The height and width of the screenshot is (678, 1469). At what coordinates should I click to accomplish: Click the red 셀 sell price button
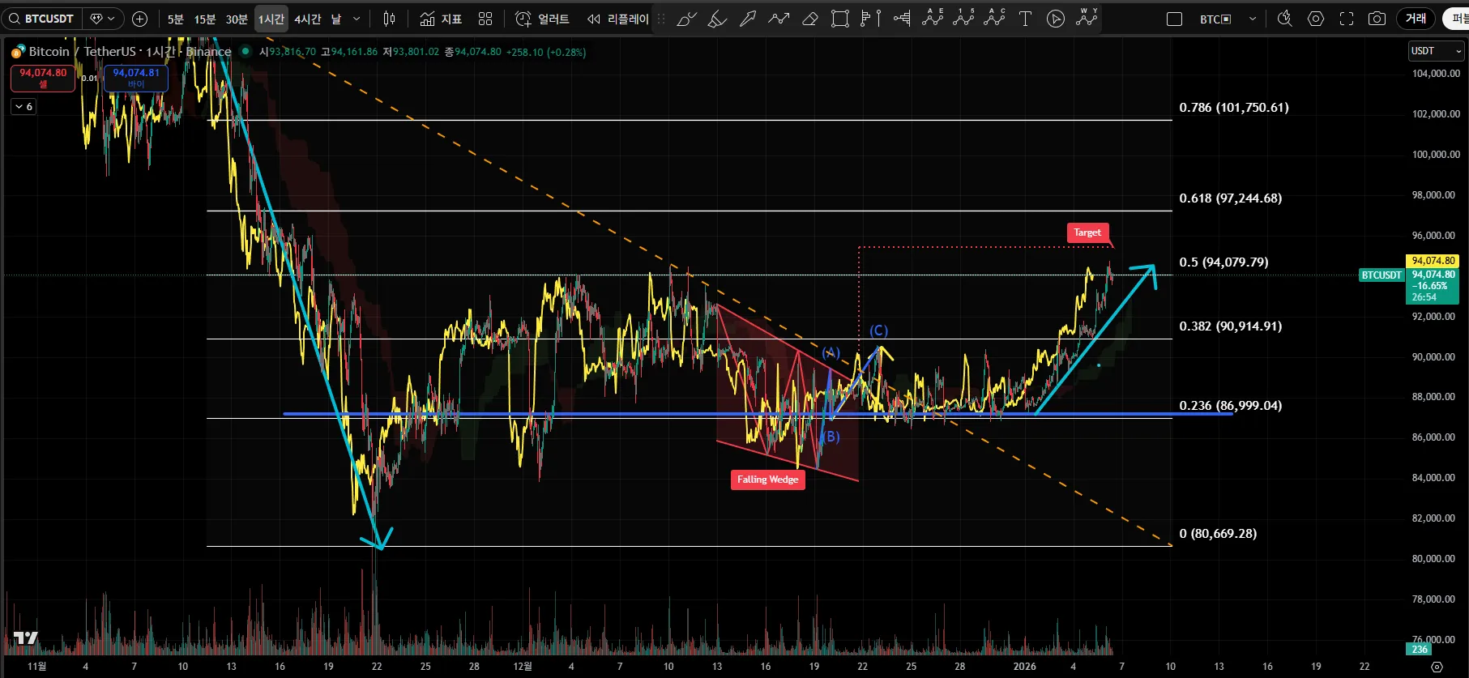pyautogui.click(x=43, y=78)
